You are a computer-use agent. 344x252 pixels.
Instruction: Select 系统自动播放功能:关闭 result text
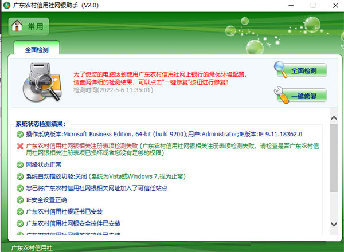click(x=105, y=176)
